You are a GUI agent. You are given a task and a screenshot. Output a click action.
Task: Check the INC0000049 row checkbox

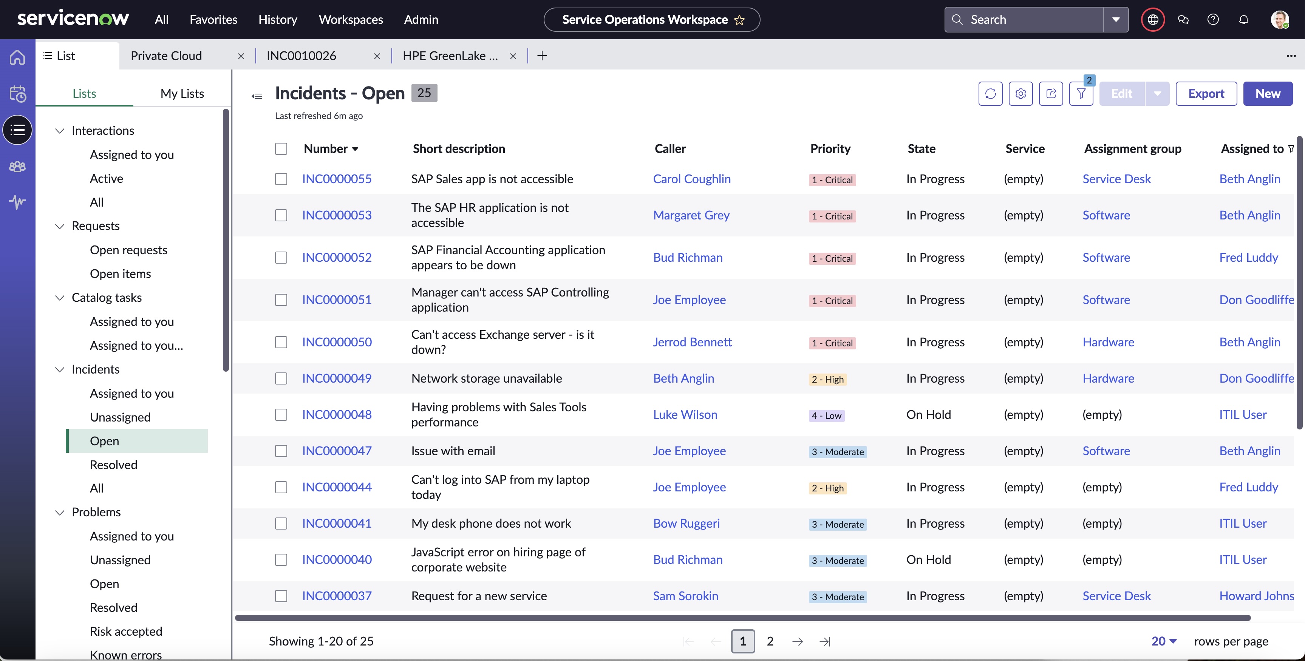(x=281, y=378)
